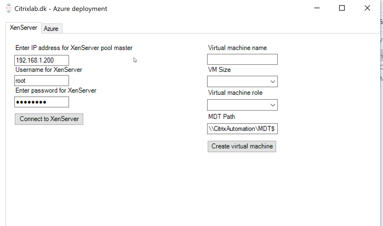
Task: Click the 'MDT Path' label
Action: point(222,117)
